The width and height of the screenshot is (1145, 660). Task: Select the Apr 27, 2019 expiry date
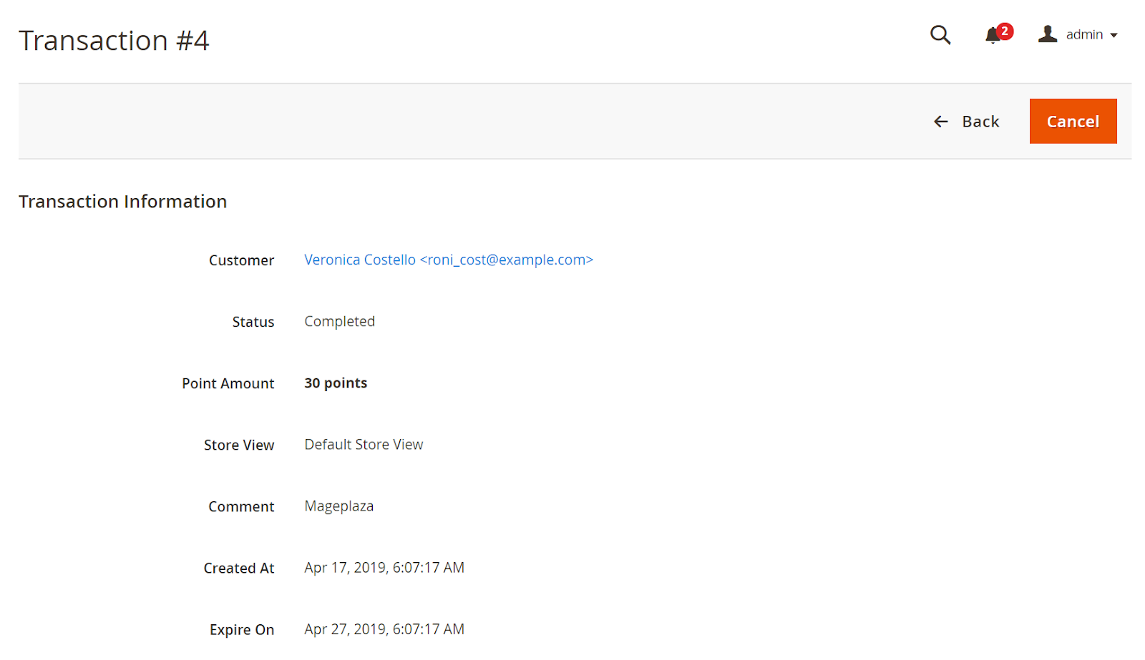[384, 629]
